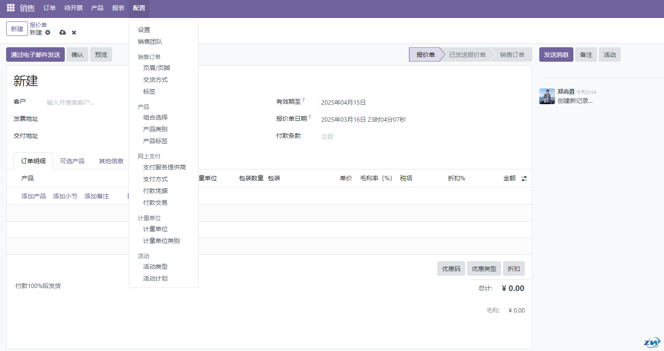Open the column settings icon beside 金额
This screenshot has width=664, height=351.
524,179
